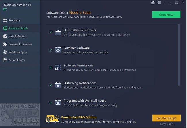Uncheck Outdated Software checkbox
The height and width of the screenshot is (128, 187).
(x=51, y=50)
